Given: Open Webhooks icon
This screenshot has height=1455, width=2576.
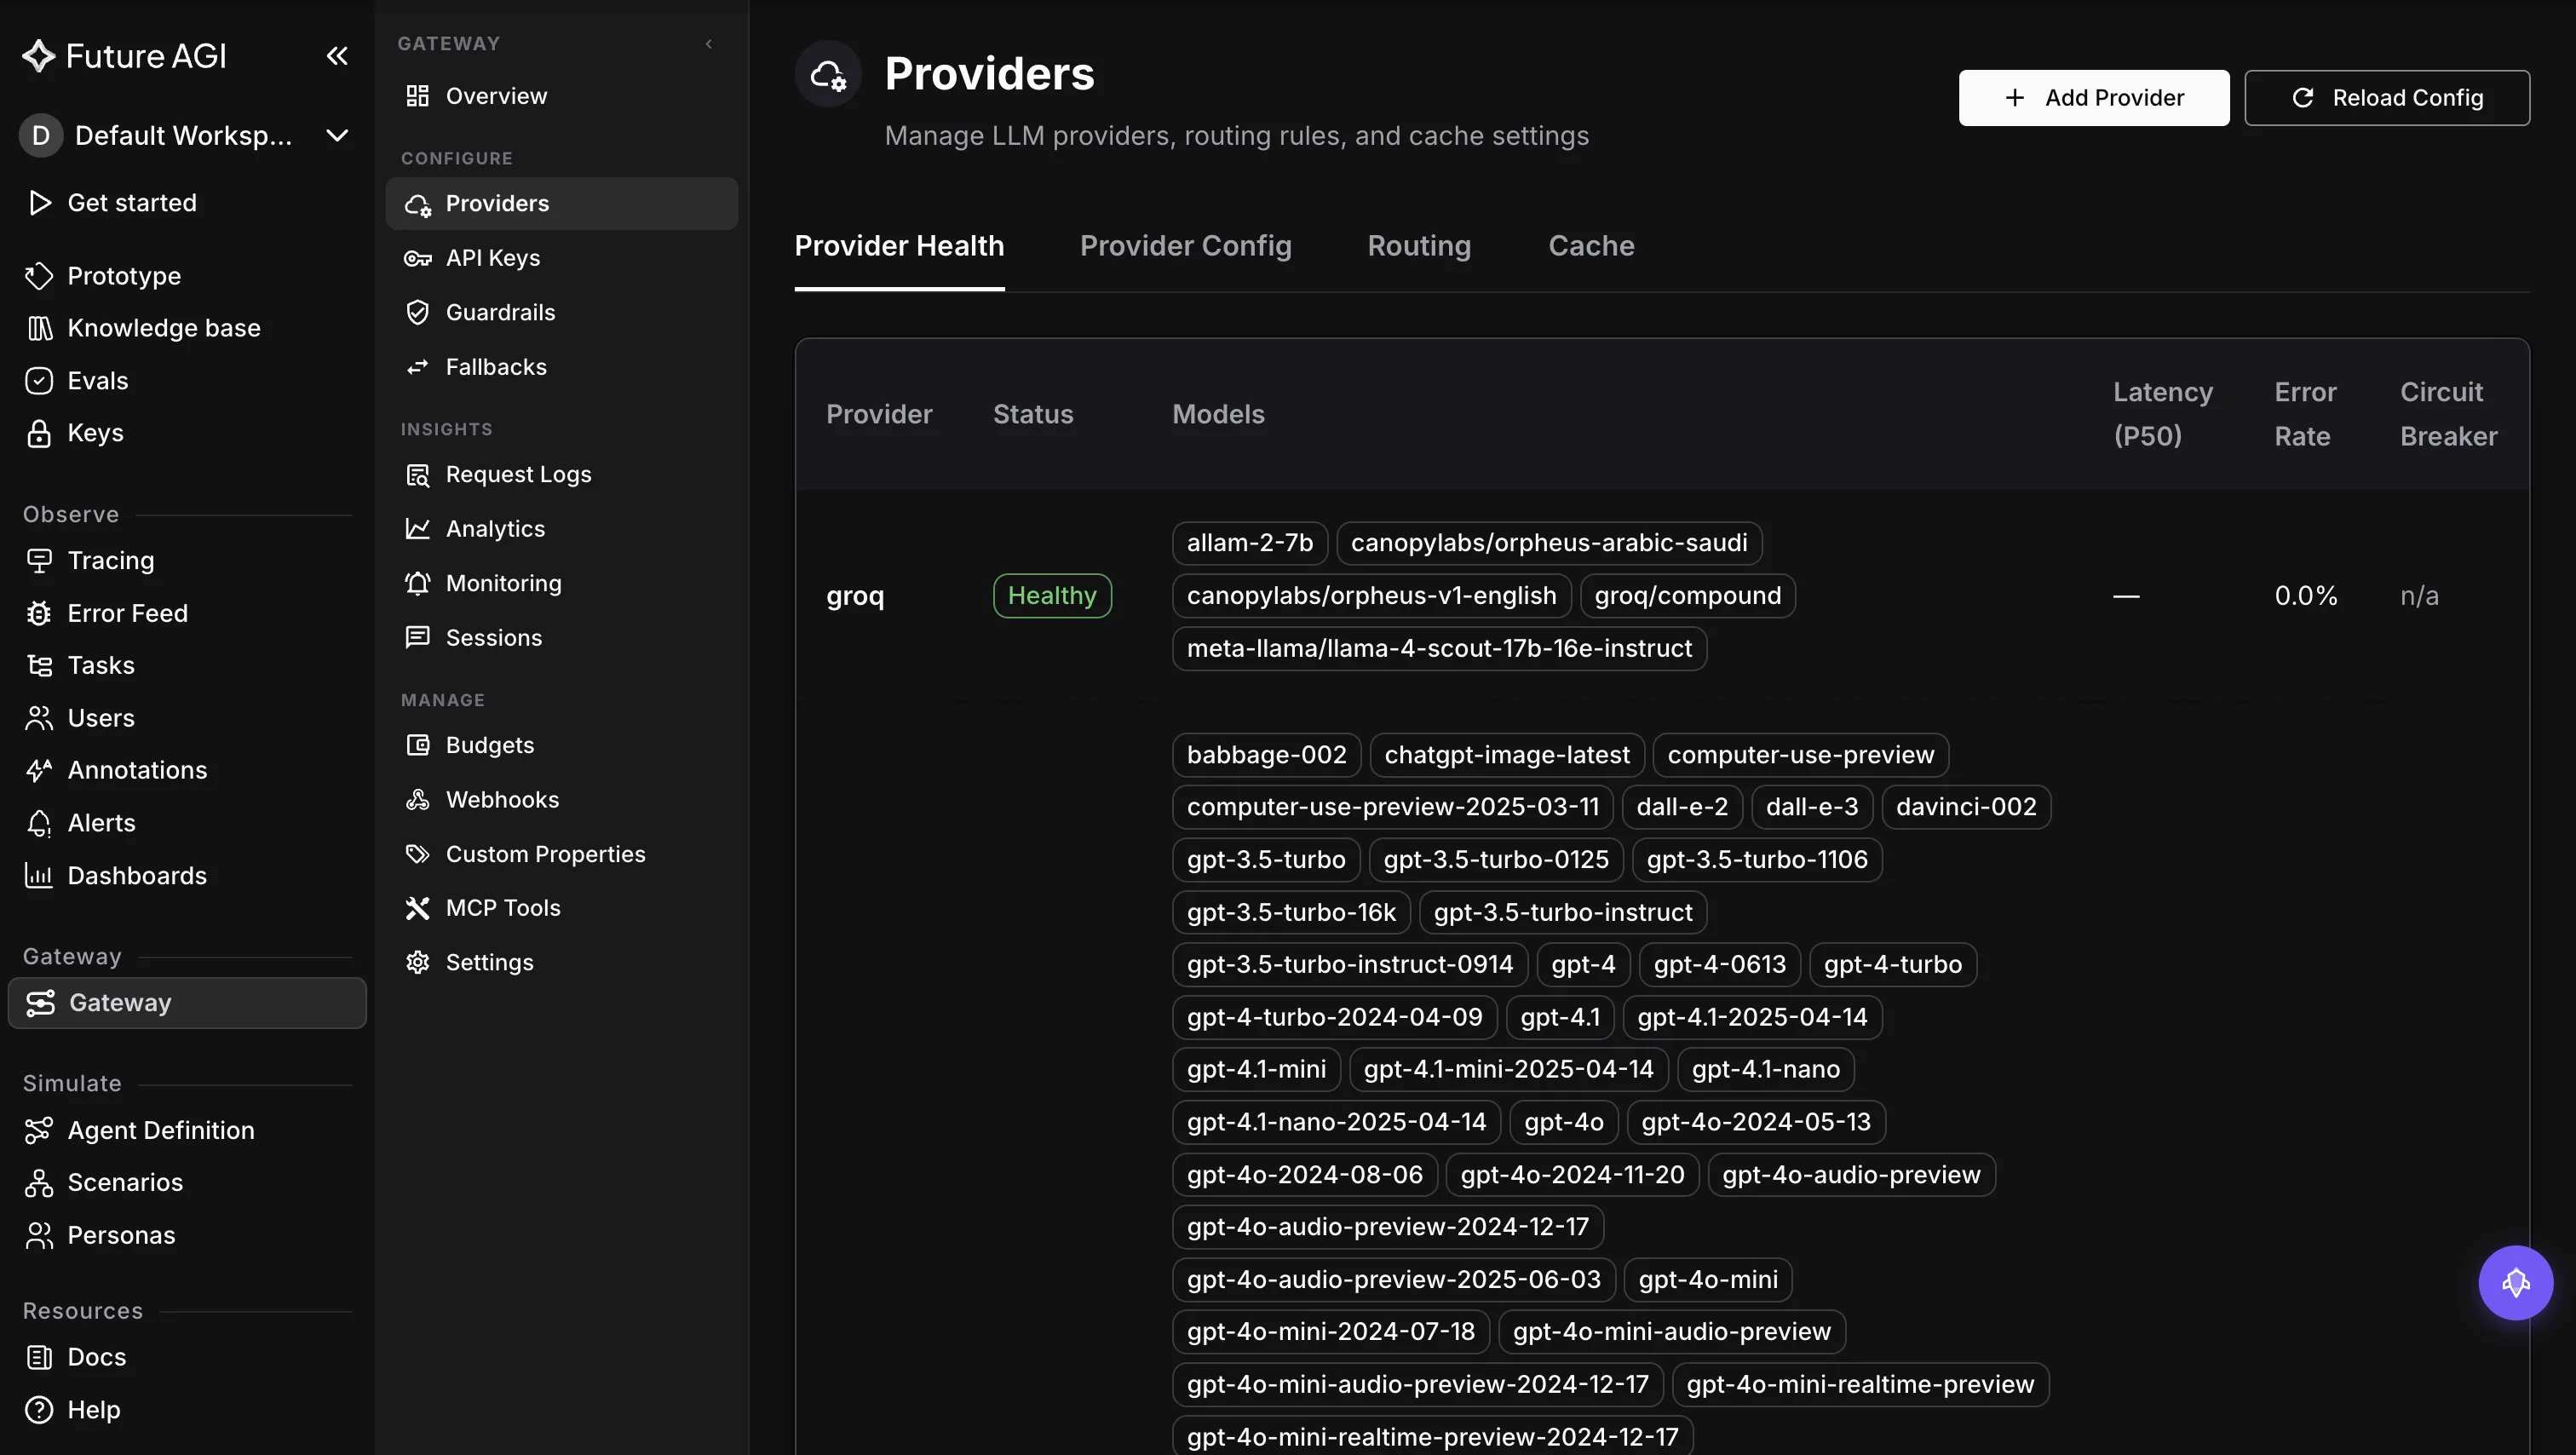Looking at the screenshot, I should pyautogui.click(x=417, y=800).
